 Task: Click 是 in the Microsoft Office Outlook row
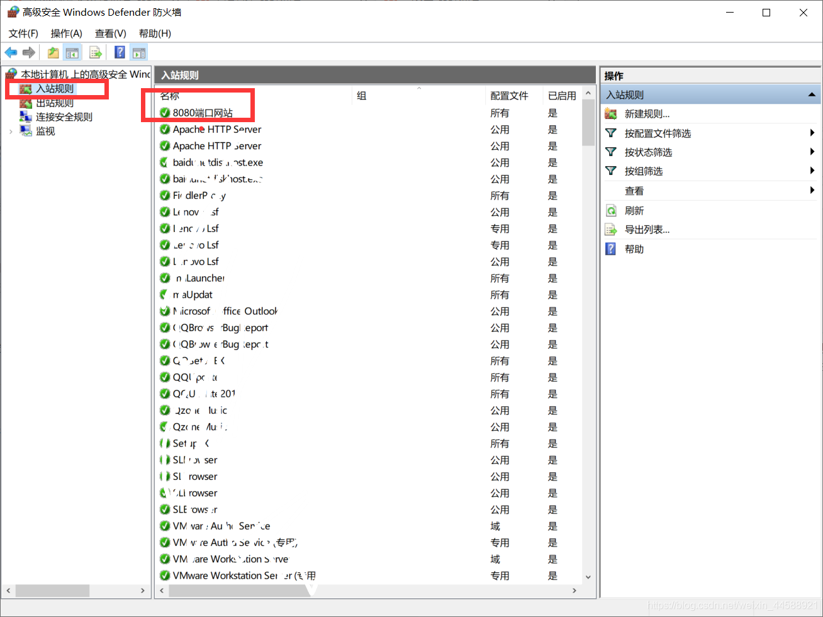[x=552, y=311]
